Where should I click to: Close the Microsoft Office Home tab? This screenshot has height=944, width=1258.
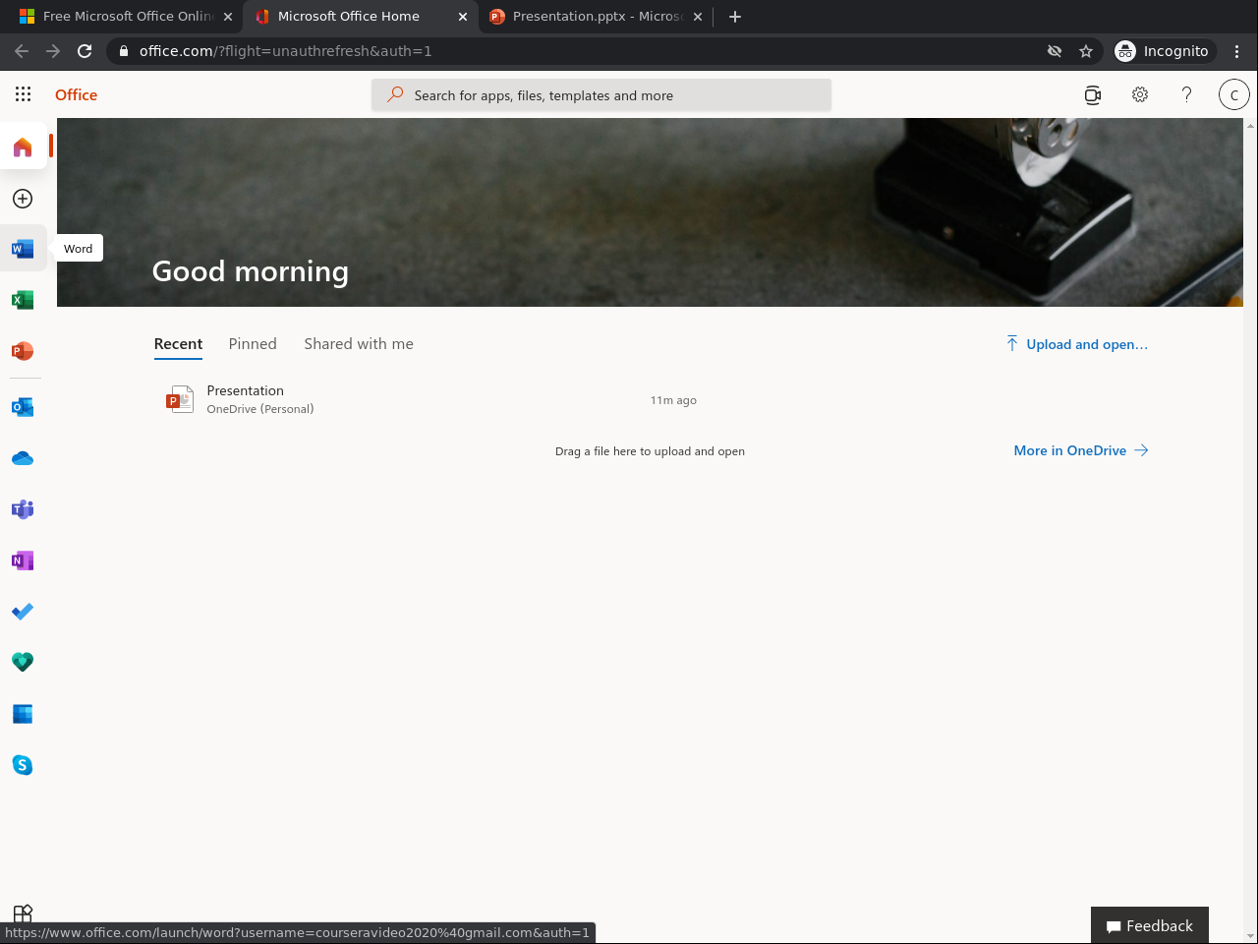click(463, 17)
